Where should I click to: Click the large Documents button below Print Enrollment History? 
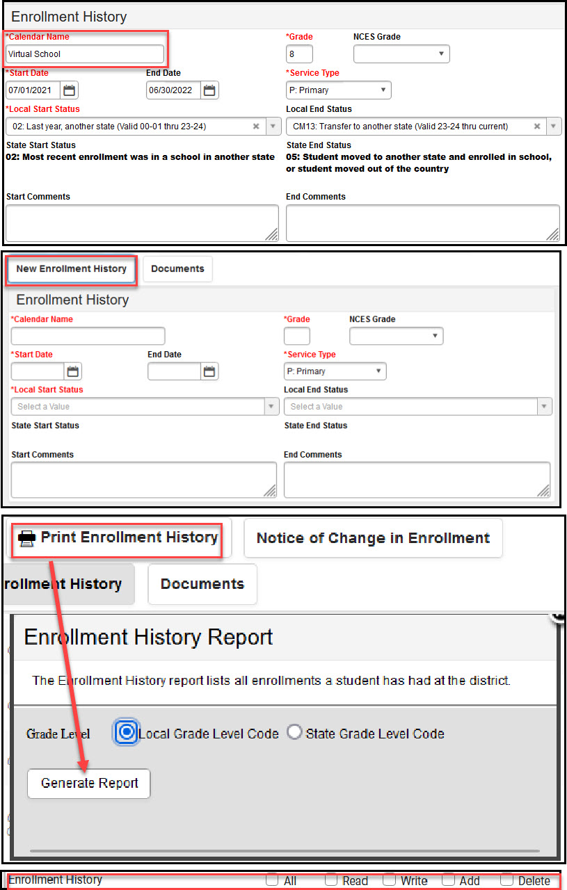coord(202,584)
